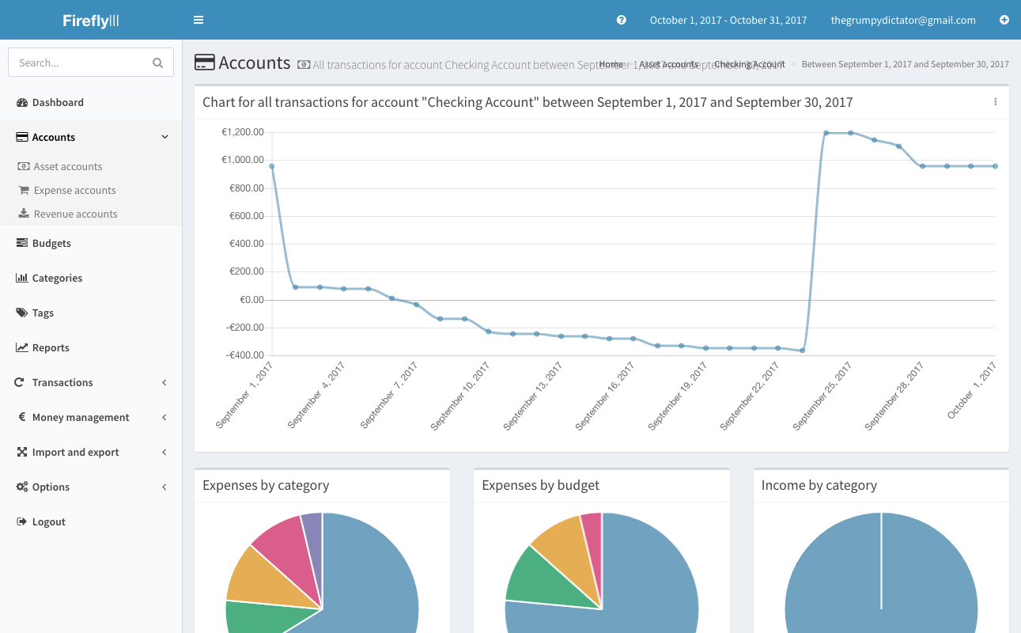Open the Expense accounts link
Viewport: 1021px width, 633px height.
(74, 190)
